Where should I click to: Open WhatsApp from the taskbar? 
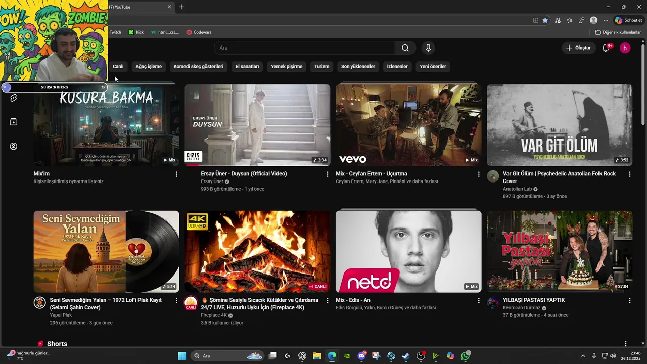point(466,356)
